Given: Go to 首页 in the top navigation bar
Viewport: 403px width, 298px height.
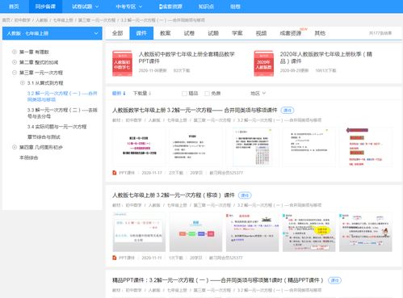Looking at the screenshot, I should coord(14,6).
